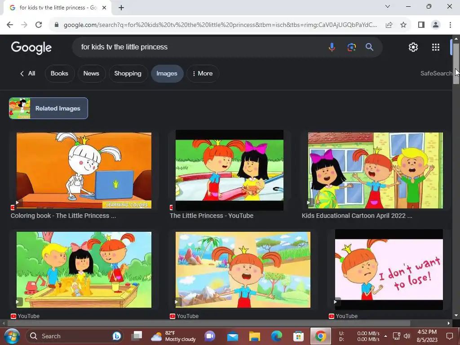This screenshot has width=460, height=345.
Task: Reload the current page
Action: coord(39,25)
